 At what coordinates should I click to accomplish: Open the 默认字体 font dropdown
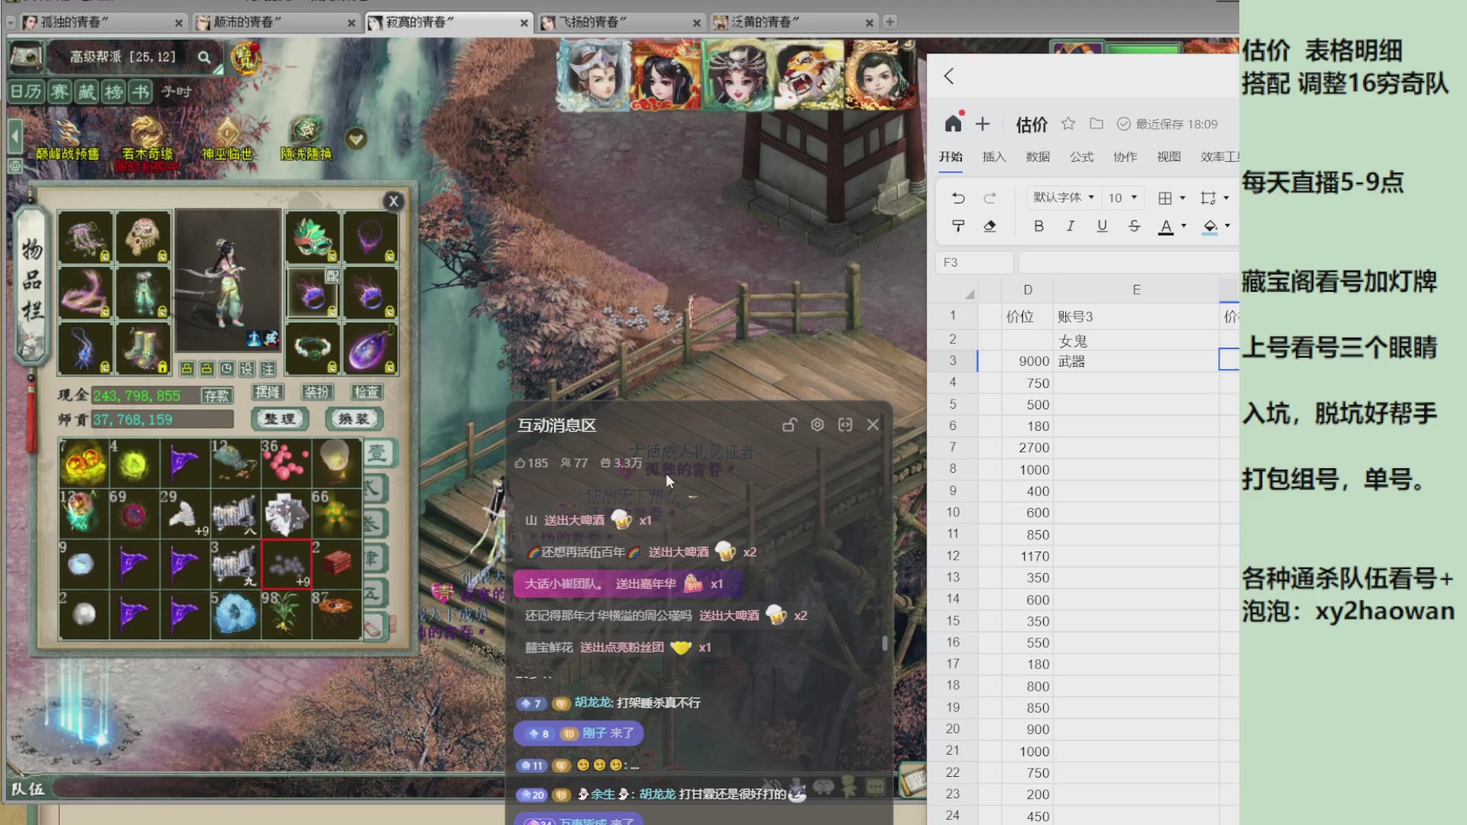click(x=1064, y=198)
